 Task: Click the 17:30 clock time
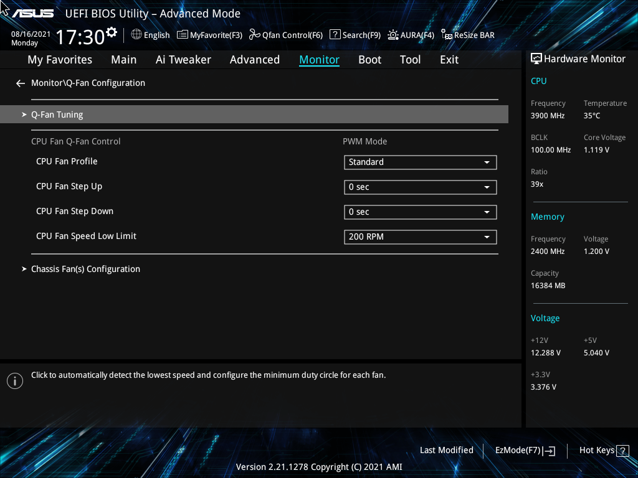[80, 37]
